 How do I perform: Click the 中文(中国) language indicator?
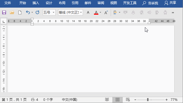click(x=70, y=100)
